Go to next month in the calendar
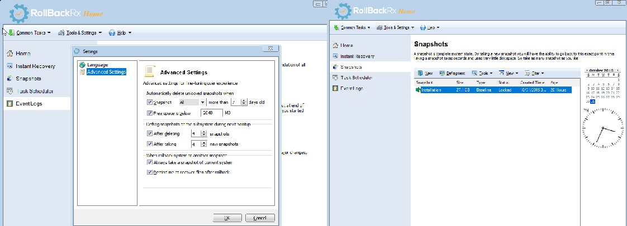Screen dimensions: 627x226 619,70
